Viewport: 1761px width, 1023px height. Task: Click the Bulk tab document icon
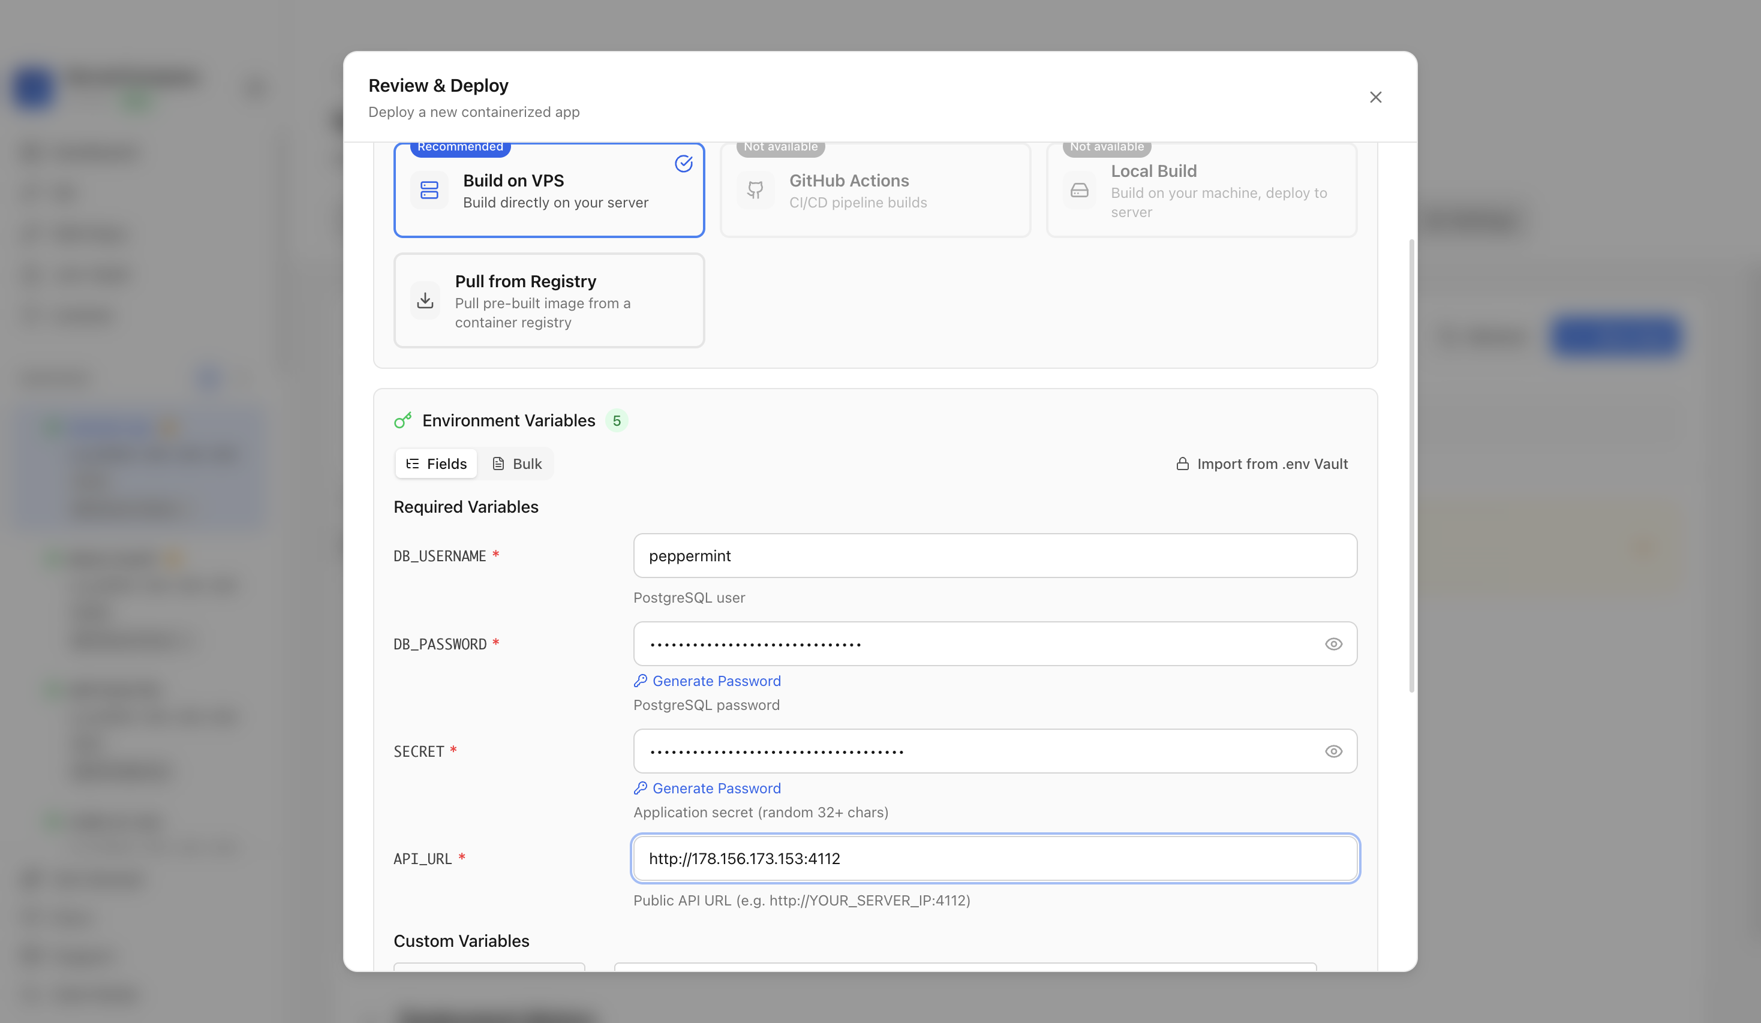pos(498,464)
